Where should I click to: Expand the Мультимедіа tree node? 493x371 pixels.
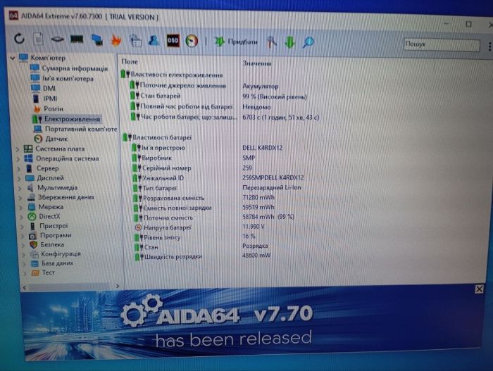[x=19, y=188]
